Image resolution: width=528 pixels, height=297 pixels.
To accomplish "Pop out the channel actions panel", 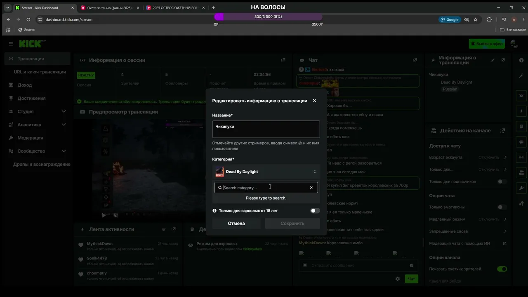I will pyautogui.click(x=503, y=131).
